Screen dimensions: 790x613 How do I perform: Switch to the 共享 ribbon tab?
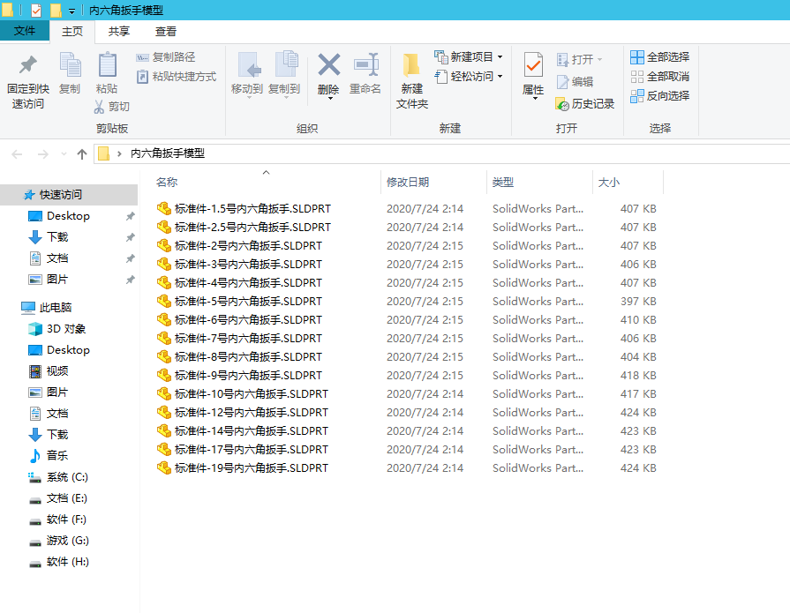pos(119,31)
